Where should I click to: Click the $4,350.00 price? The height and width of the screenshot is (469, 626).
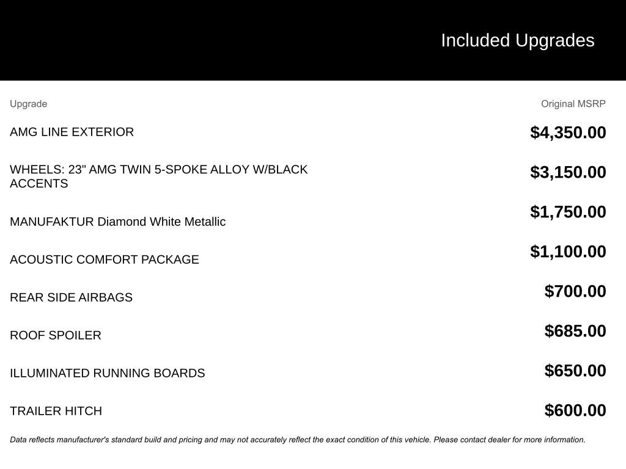pyautogui.click(x=568, y=133)
